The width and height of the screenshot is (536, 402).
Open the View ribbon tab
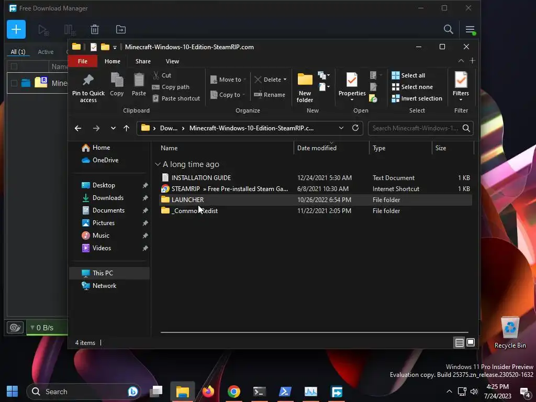click(172, 61)
